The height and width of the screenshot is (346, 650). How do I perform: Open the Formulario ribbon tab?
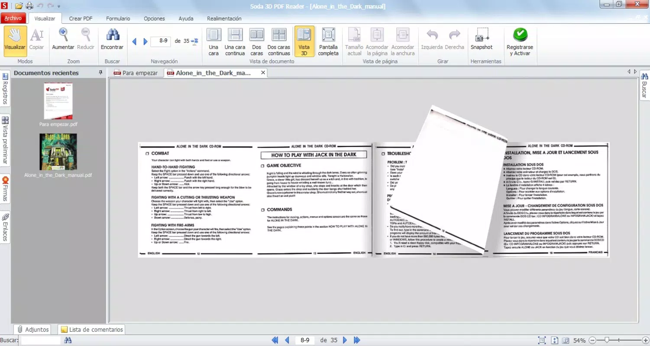coord(118,19)
